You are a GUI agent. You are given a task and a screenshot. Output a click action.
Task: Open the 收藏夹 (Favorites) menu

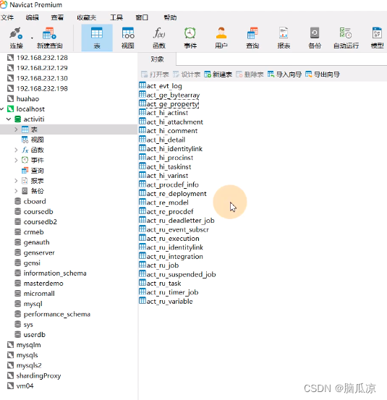click(x=87, y=17)
